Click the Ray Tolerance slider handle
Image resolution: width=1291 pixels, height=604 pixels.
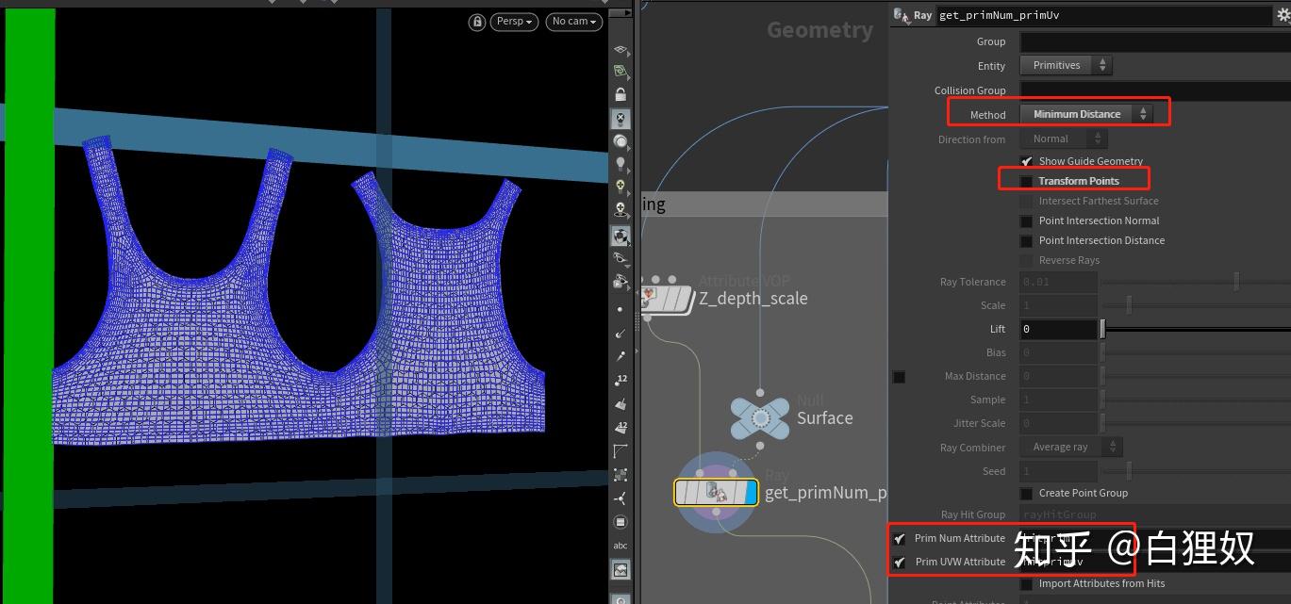pos(1235,282)
